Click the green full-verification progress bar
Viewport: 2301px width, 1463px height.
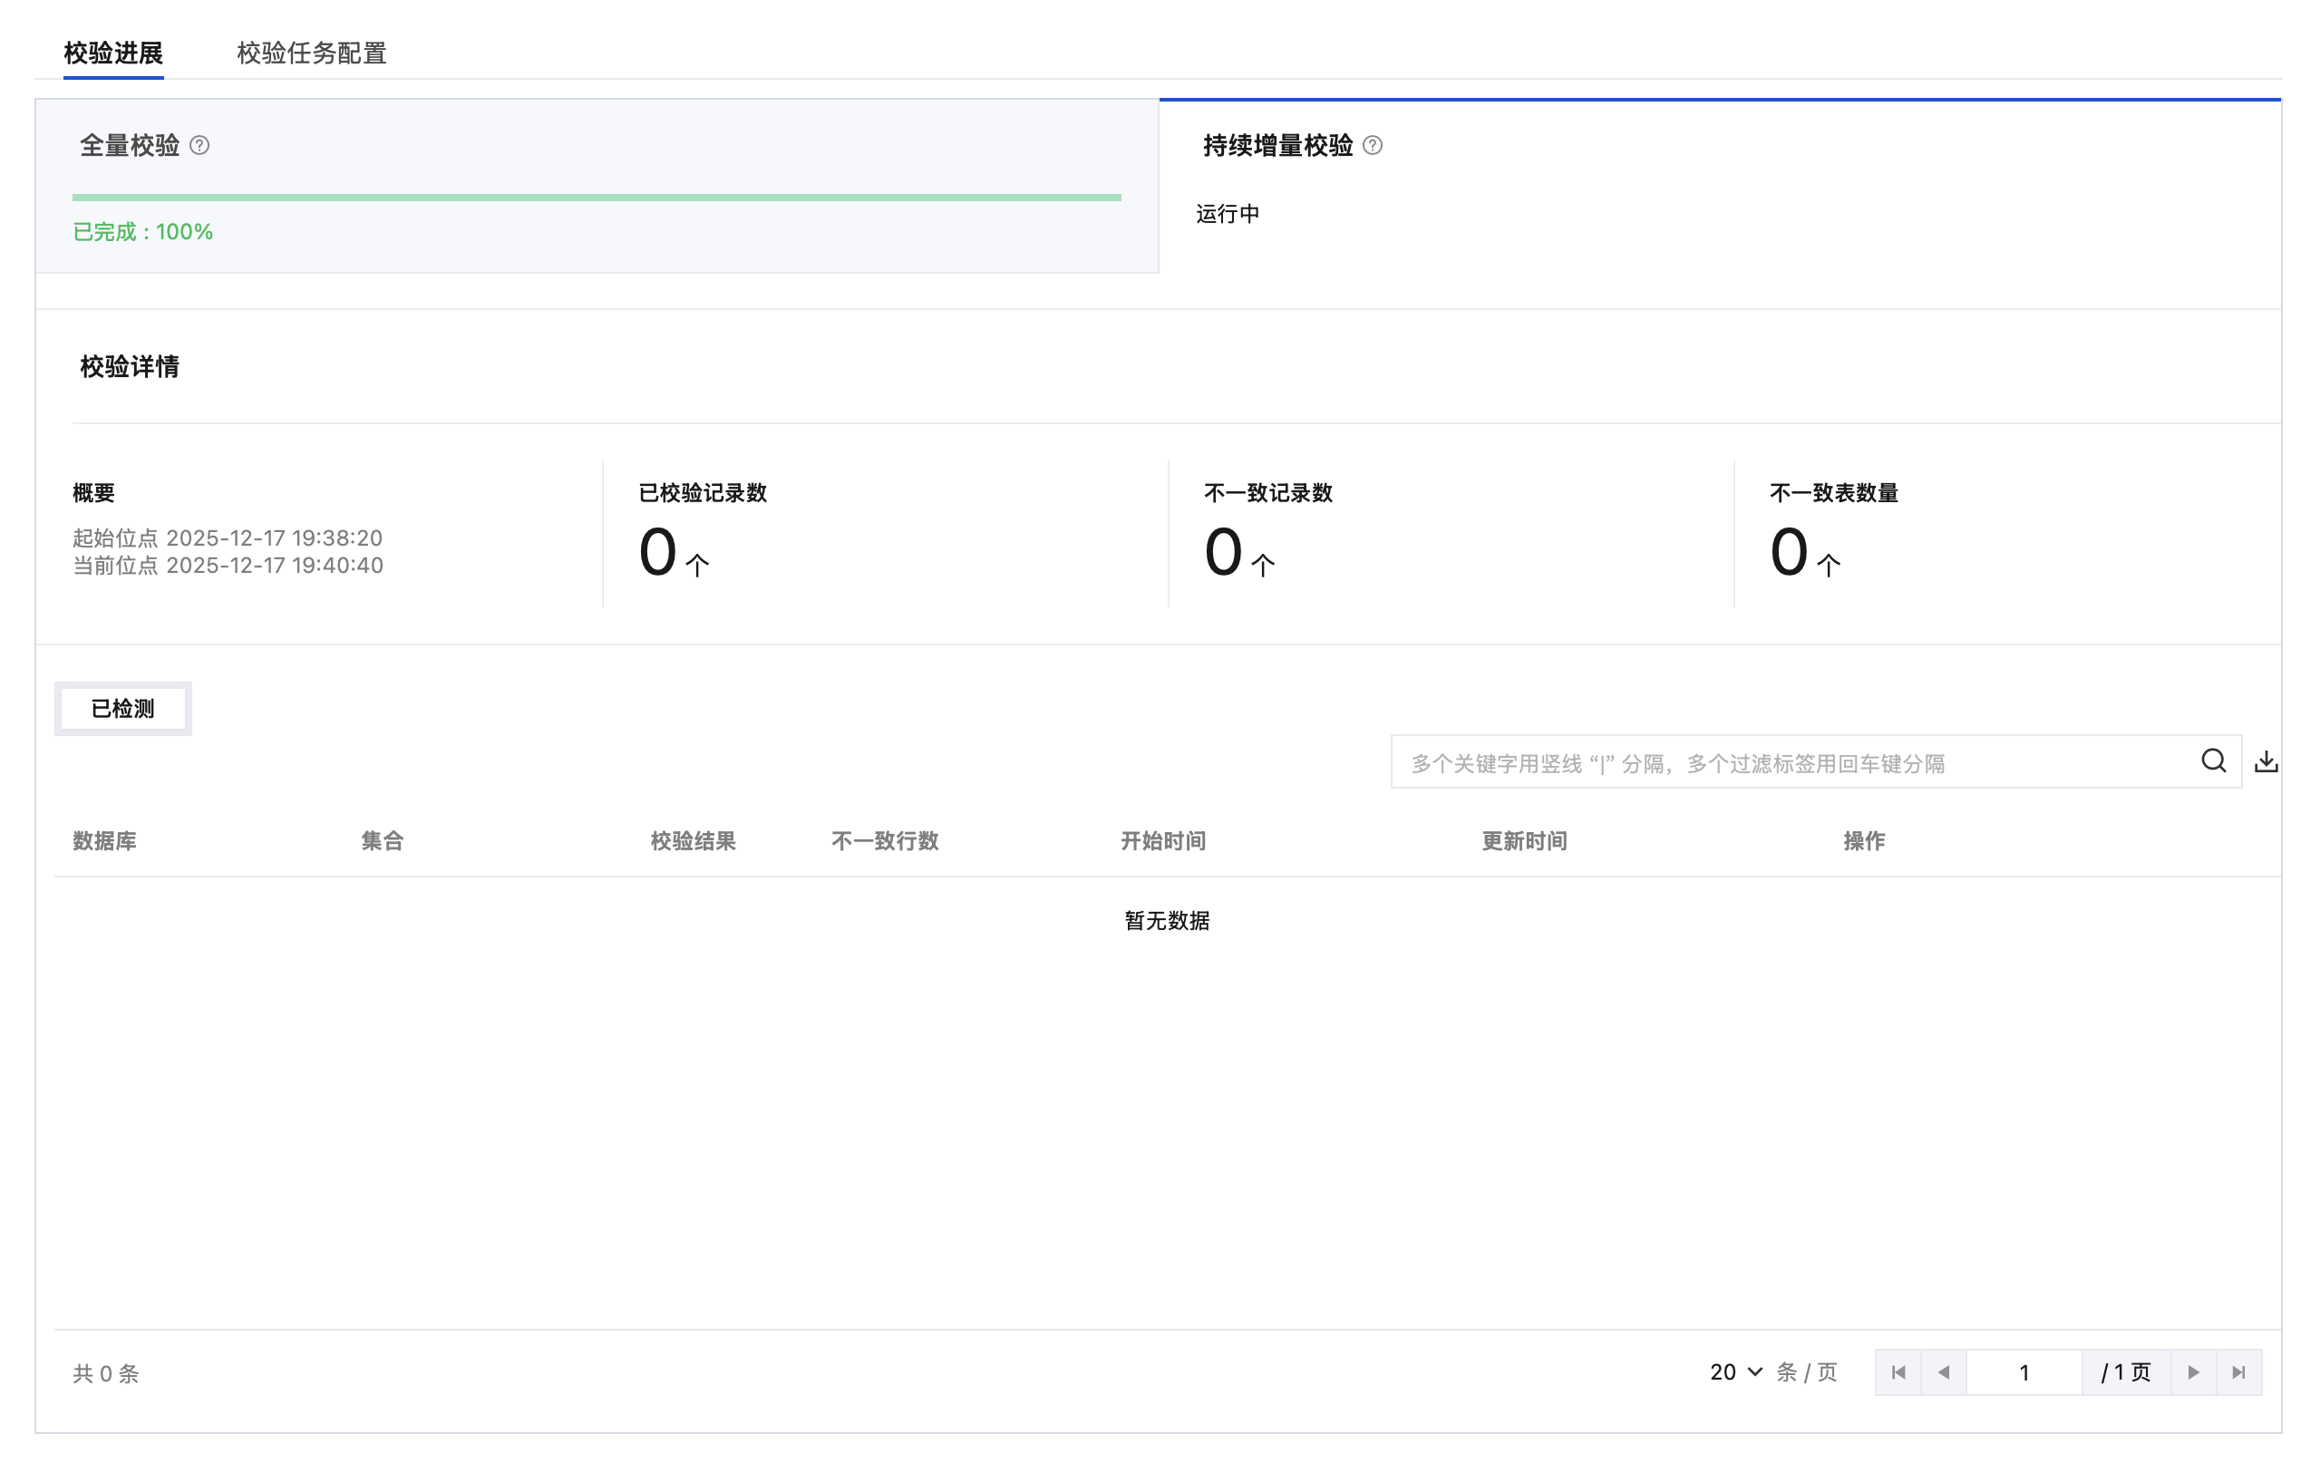point(597,197)
